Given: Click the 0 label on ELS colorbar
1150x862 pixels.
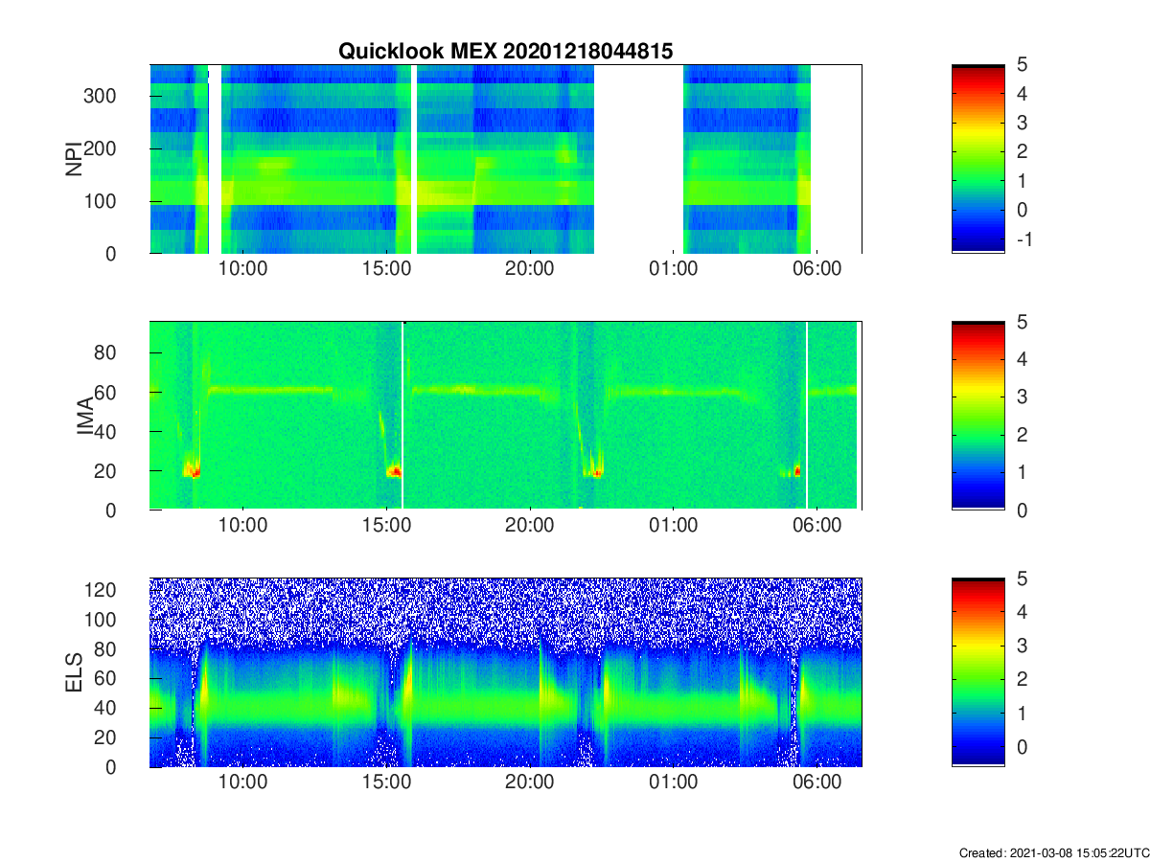Looking at the screenshot, I should 1021,748.
